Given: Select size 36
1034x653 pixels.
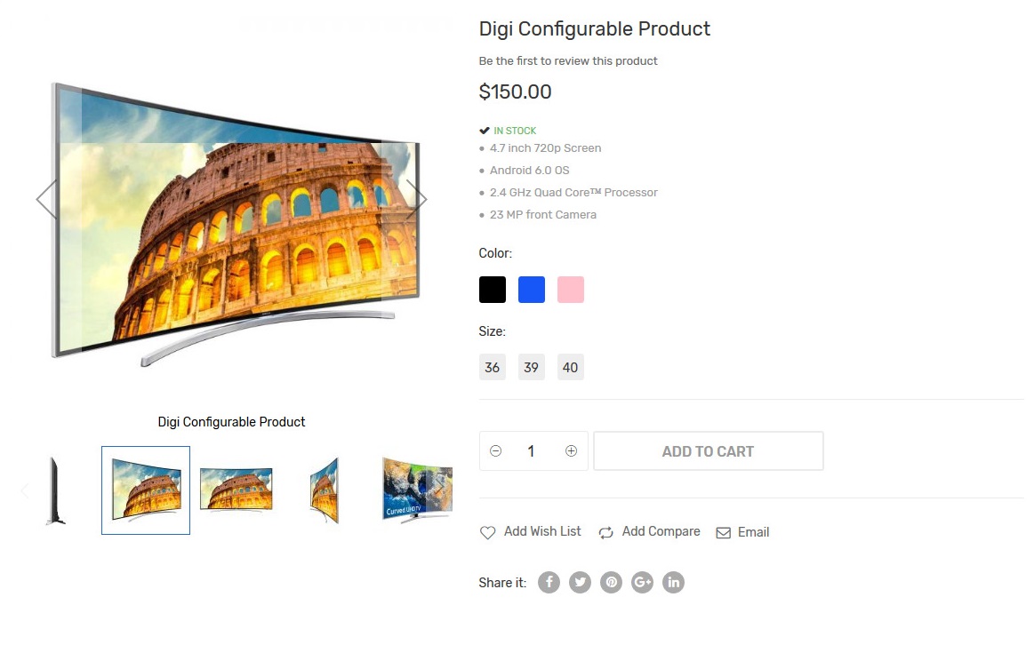Looking at the screenshot, I should (x=493, y=368).
